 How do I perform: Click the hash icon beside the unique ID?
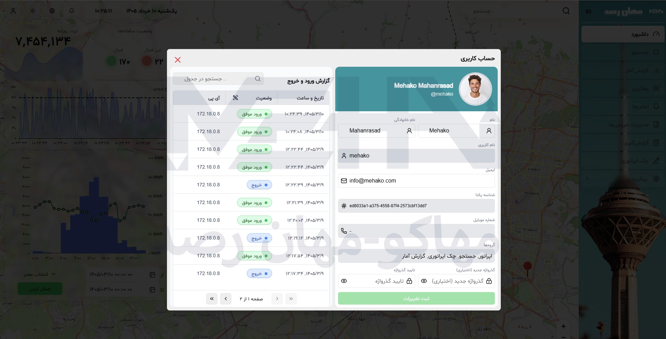[344, 206]
